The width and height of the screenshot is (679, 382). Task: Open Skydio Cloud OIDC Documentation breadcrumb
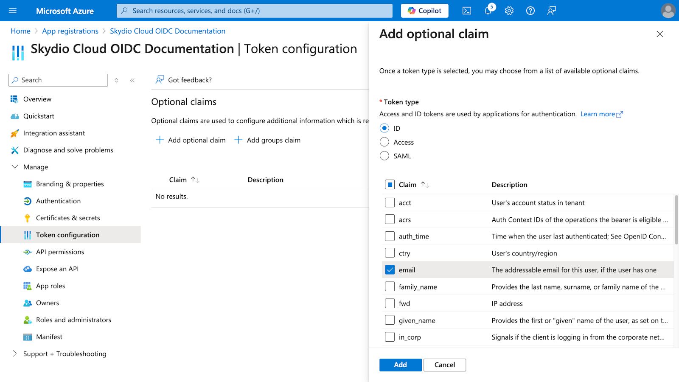point(168,31)
